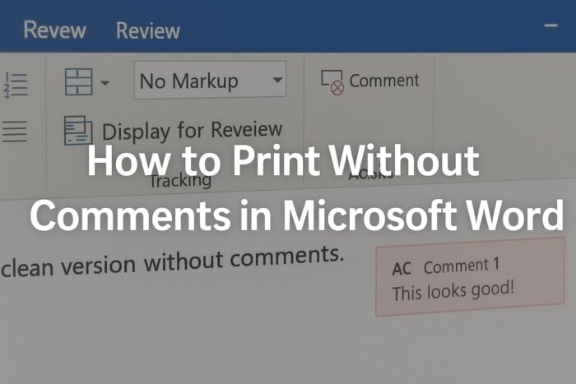576x384 pixels.
Task: Click the delete Comment icon
Action: click(332, 82)
